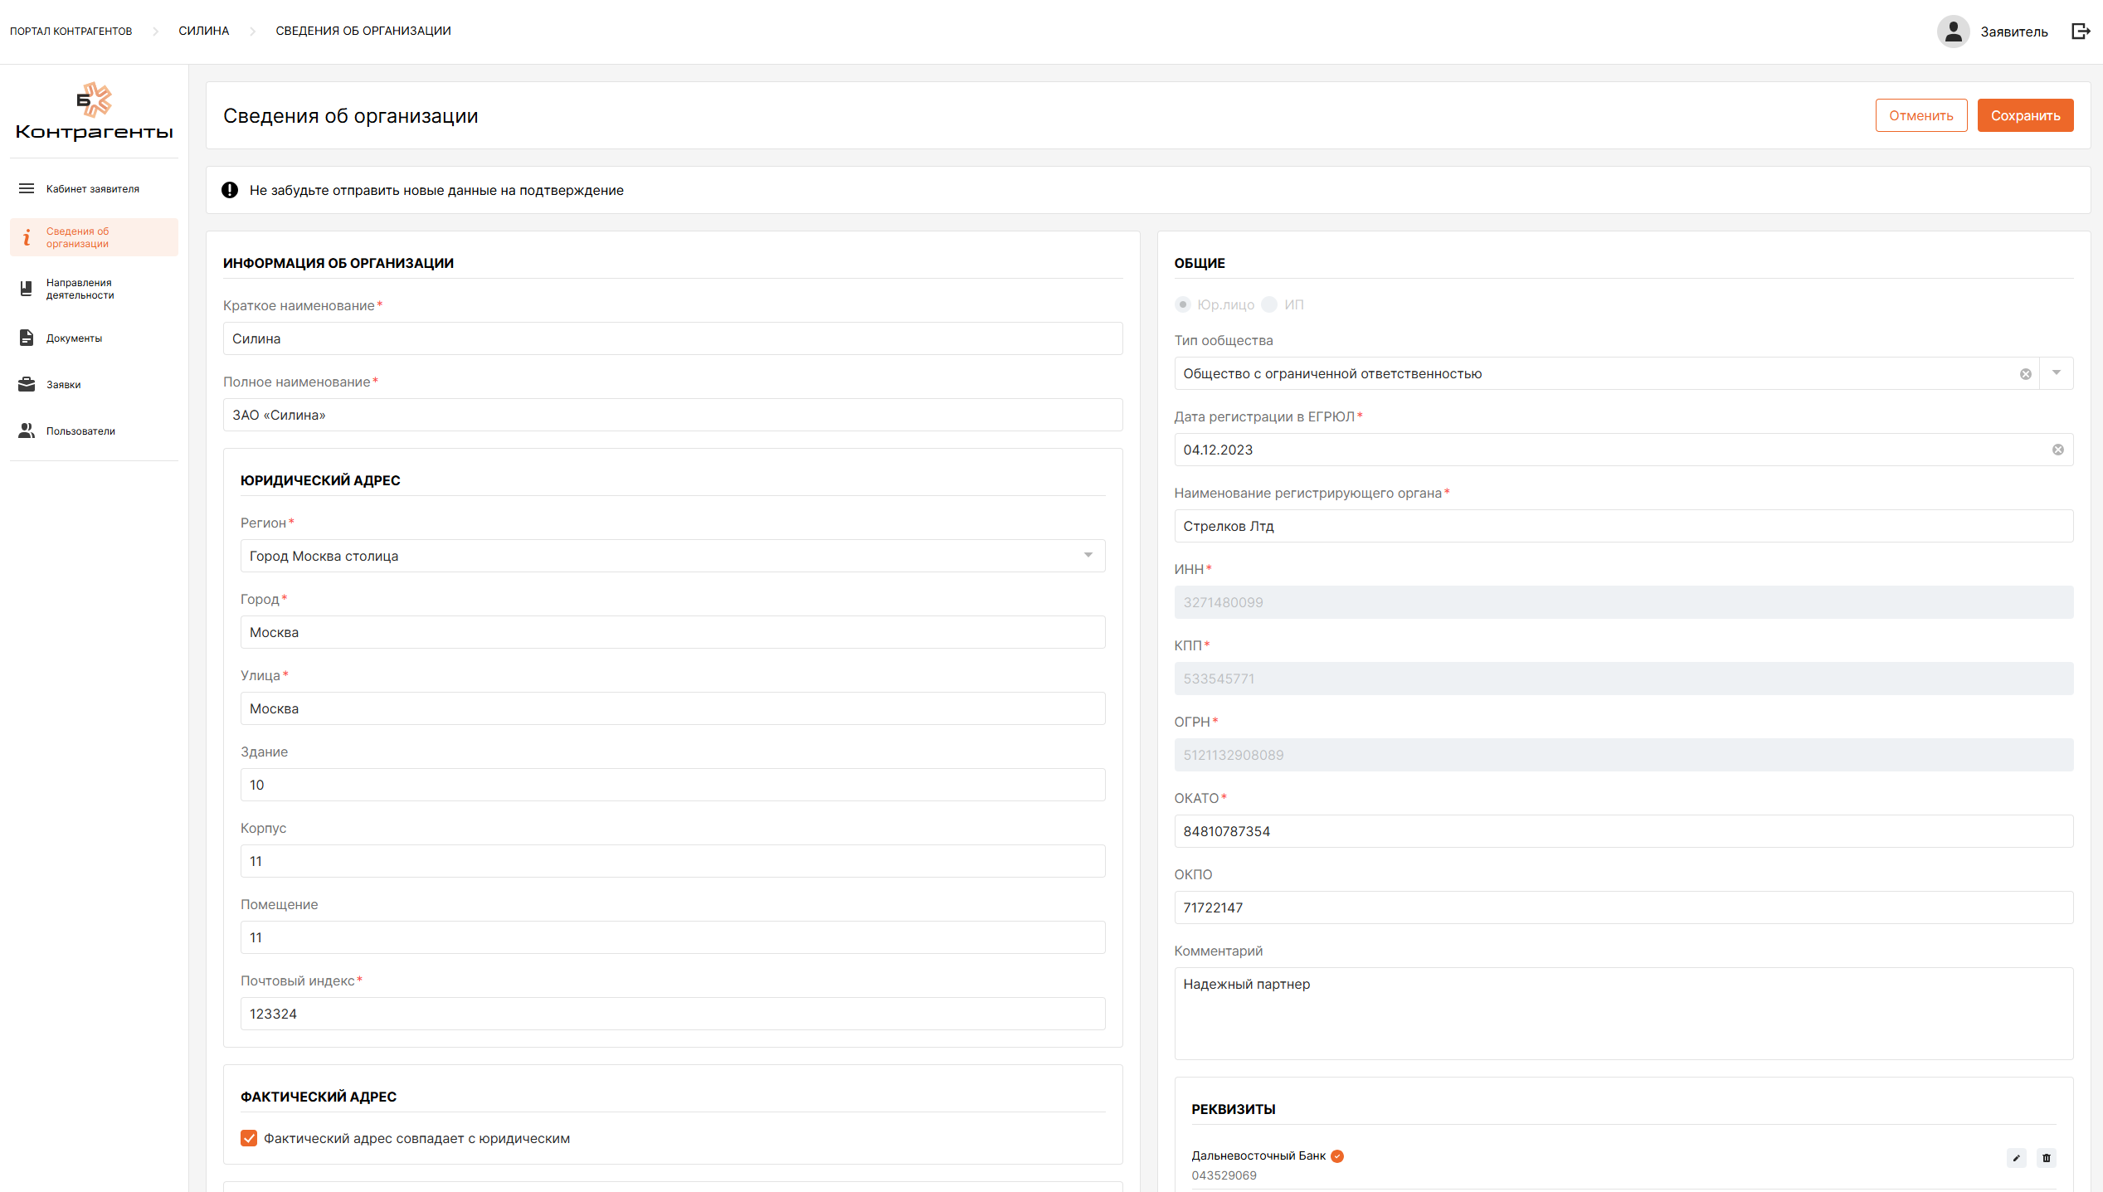Click the Отменить button

1920,115
